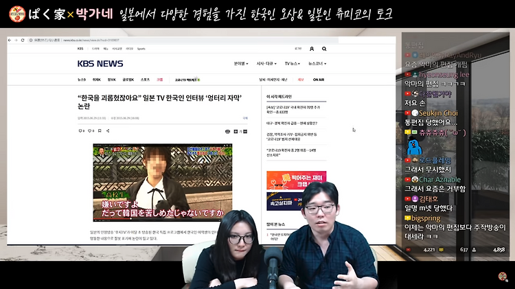
Task: Click the embedded Japanese TV interview image
Action: click(163, 183)
